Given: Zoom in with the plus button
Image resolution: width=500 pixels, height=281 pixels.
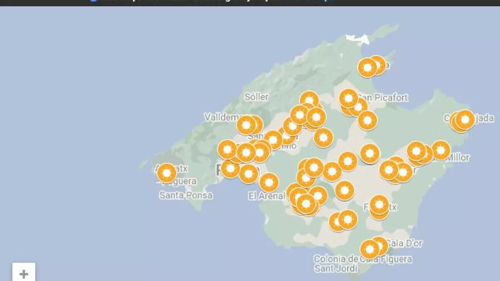Looking at the screenshot, I should coord(24,274).
